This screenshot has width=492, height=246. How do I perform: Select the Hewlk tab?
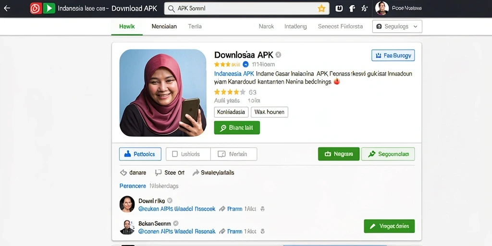pyautogui.click(x=127, y=27)
